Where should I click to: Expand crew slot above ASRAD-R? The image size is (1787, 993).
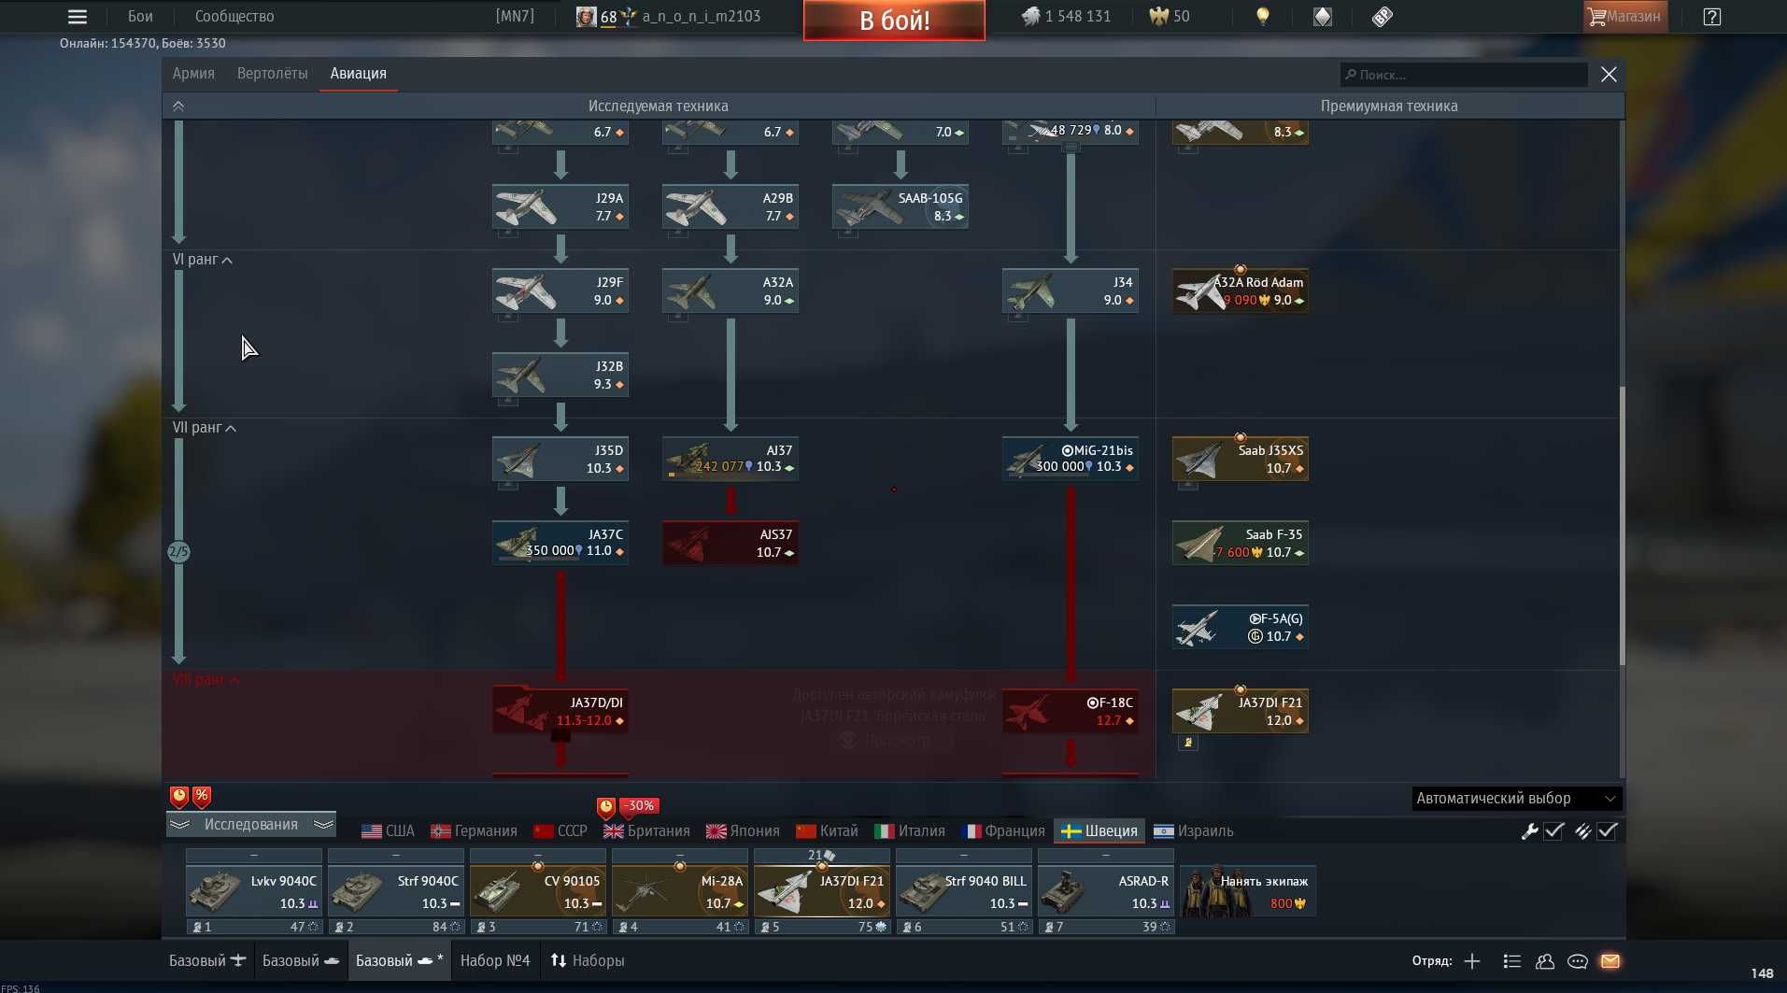pos(1106,855)
